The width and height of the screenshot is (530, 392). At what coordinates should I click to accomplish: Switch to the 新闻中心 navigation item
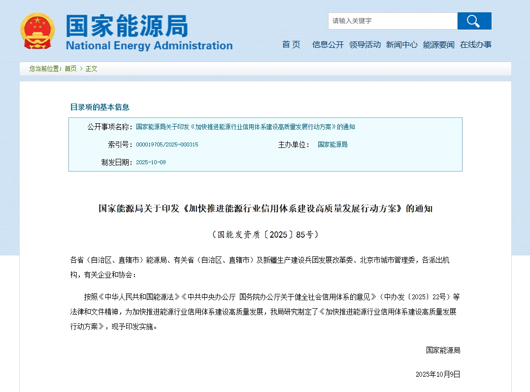pyautogui.click(x=401, y=44)
